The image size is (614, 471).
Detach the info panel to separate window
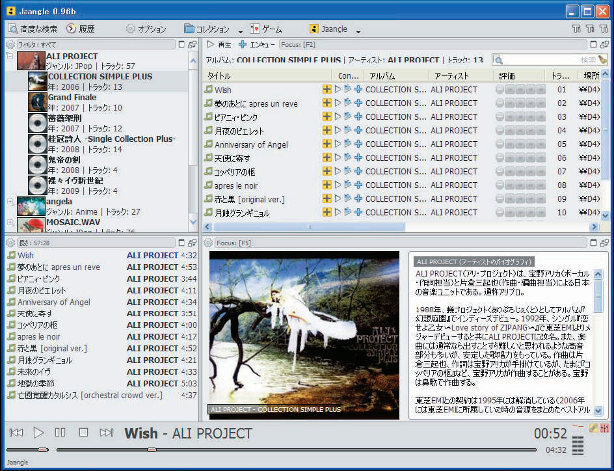(604, 243)
